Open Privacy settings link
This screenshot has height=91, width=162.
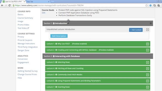[x=21, y=37]
